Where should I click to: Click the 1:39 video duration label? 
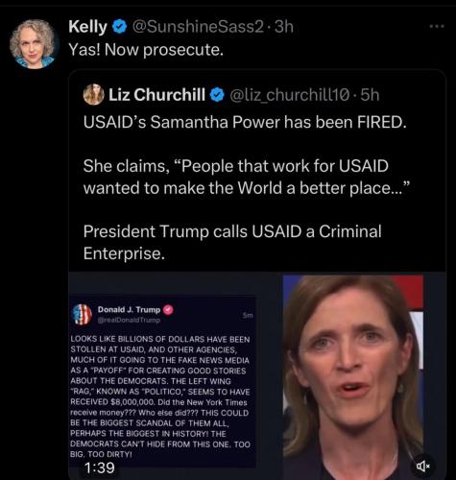point(99,468)
